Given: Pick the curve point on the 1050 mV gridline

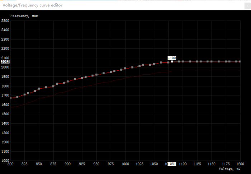Looking at the screenshot, I should click(x=154, y=64).
